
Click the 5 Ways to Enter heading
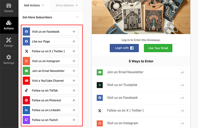coord(141,61)
